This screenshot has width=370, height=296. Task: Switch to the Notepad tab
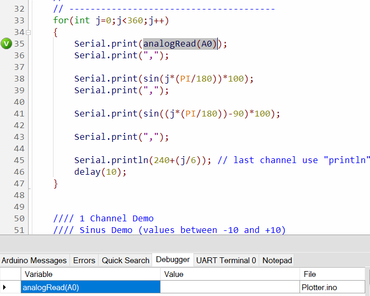tap(277, 261)
